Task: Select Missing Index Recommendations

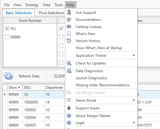Action: [102, 85]
